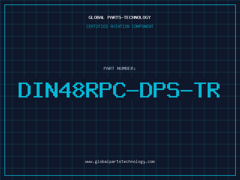Click the PART NUMBER: label
The height and width of the screenshot is (180, 240).
pyautogui.click(x=120, y=68)
